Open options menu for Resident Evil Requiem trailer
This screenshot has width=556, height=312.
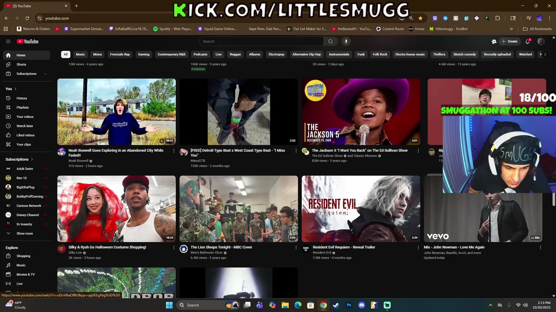(418, 247)
